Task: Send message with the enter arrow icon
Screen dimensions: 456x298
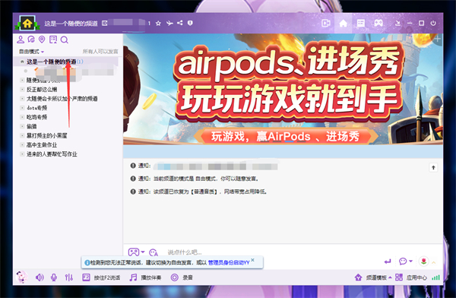Action: click(388, 262)
